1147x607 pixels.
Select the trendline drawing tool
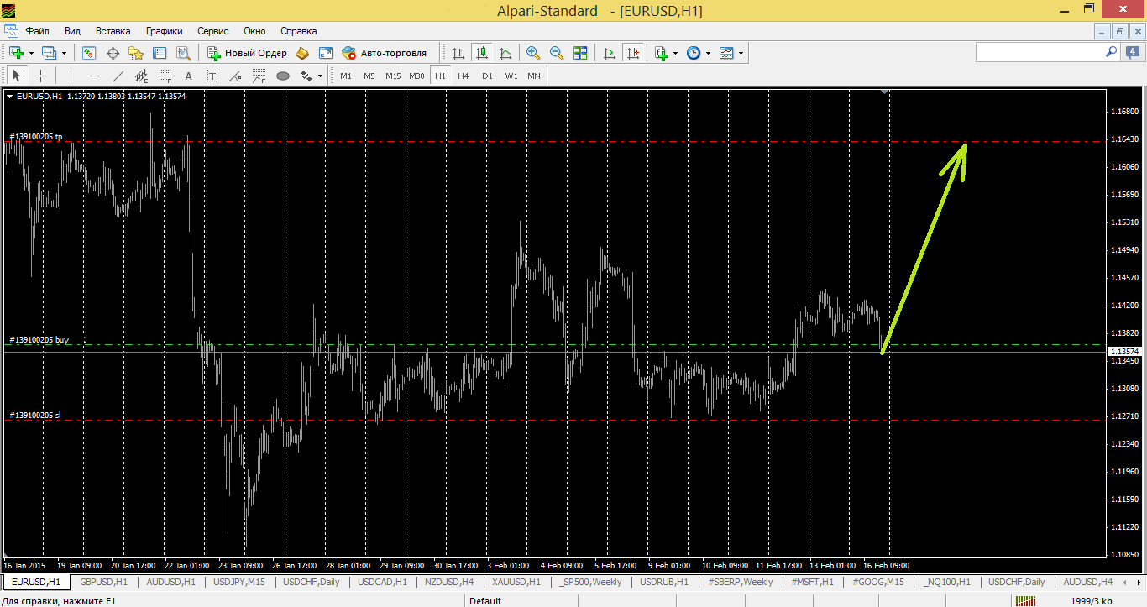click(x=118, y=76)
